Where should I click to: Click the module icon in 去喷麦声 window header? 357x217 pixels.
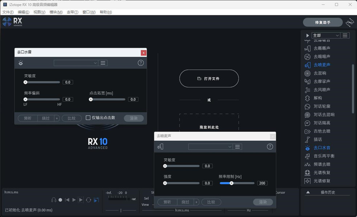[160, 147]
